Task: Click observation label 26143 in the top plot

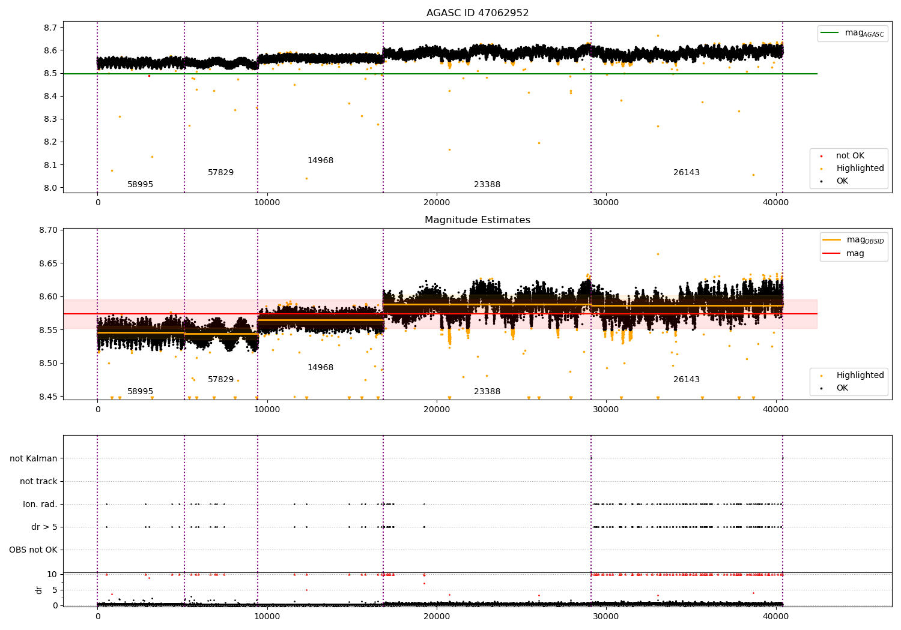Action: coord(687,173)
